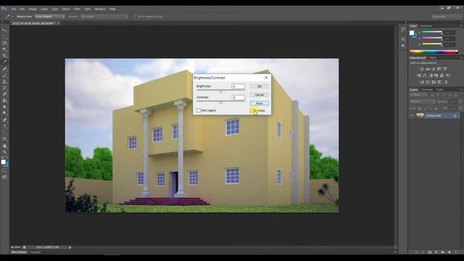
Task: Select the Move tool
Action: (x=4, y=30)
